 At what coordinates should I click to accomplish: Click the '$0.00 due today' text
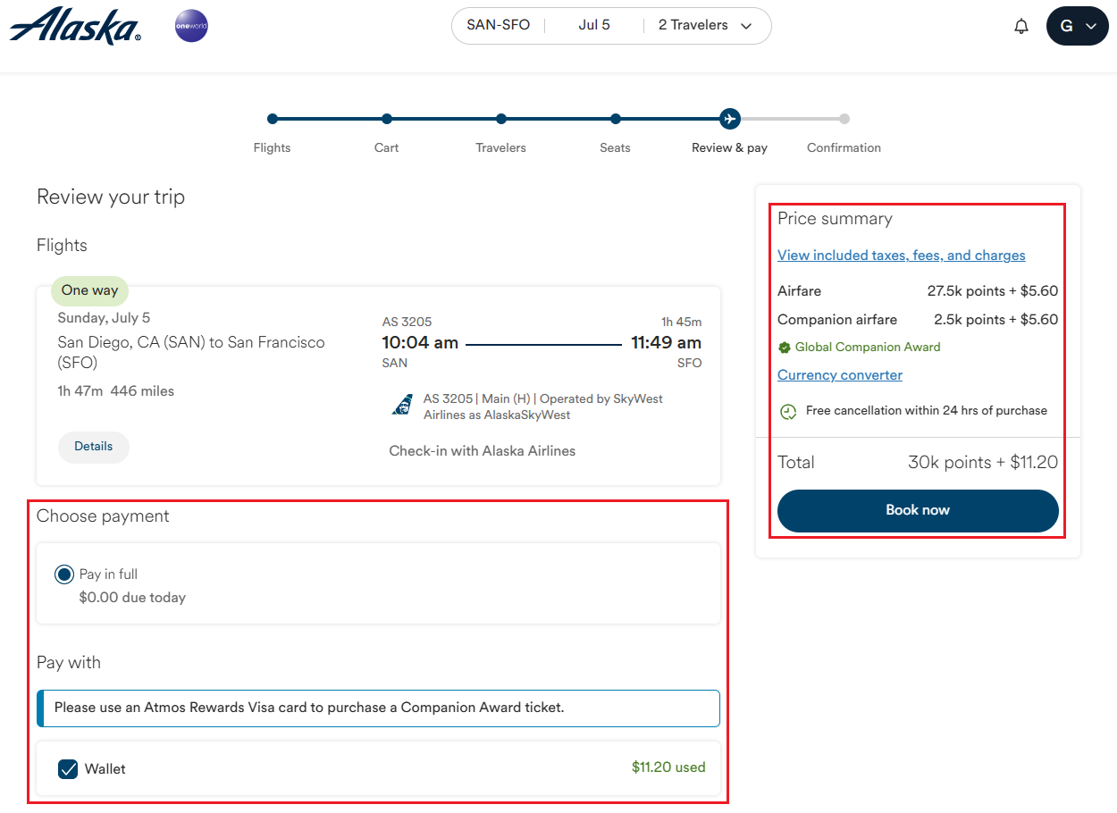(x=132, y=598)
